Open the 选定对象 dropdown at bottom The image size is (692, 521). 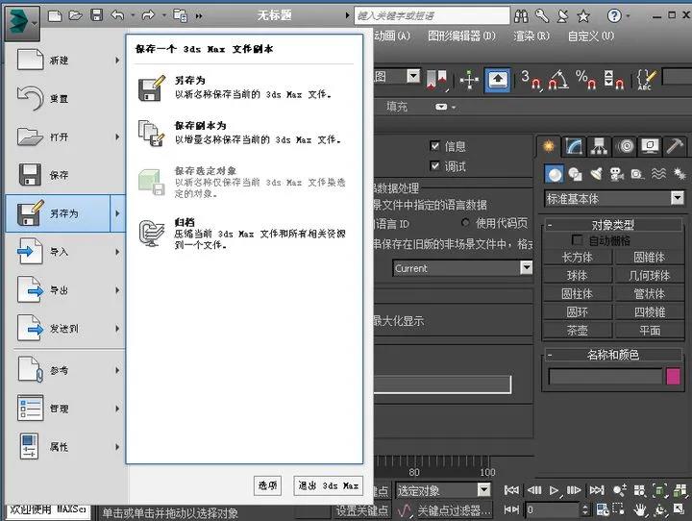(x=483, y=489)
